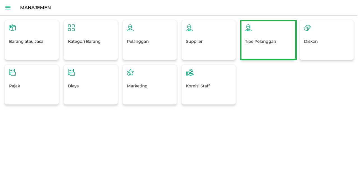Select the highlighted Tipe Pelanggan label
Viewport: 358px width, 169px height.
261,42
